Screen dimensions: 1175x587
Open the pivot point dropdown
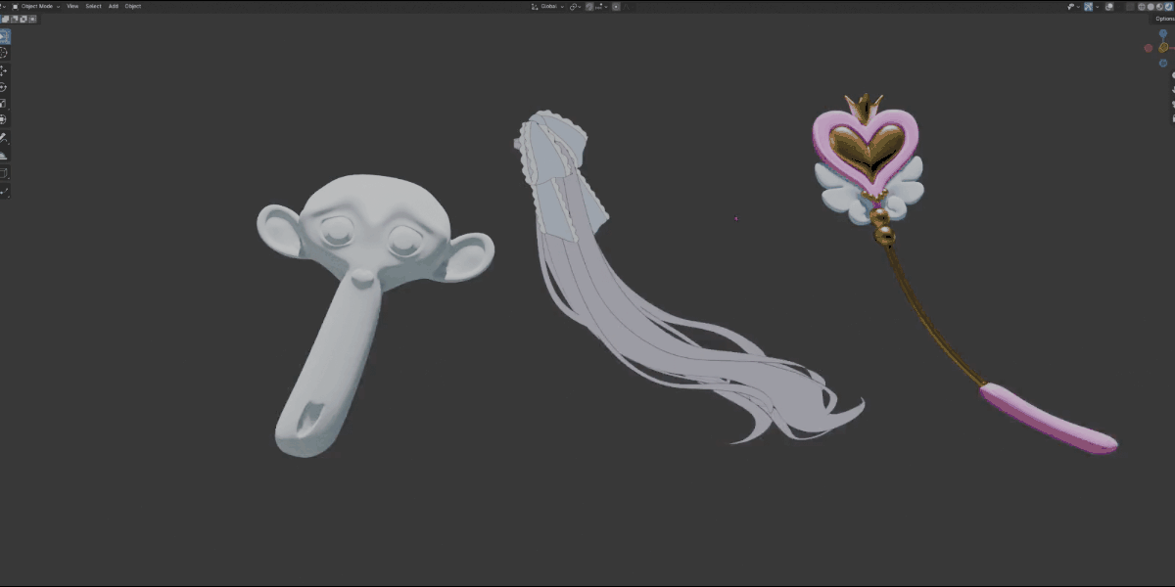[x=575, y=7]
